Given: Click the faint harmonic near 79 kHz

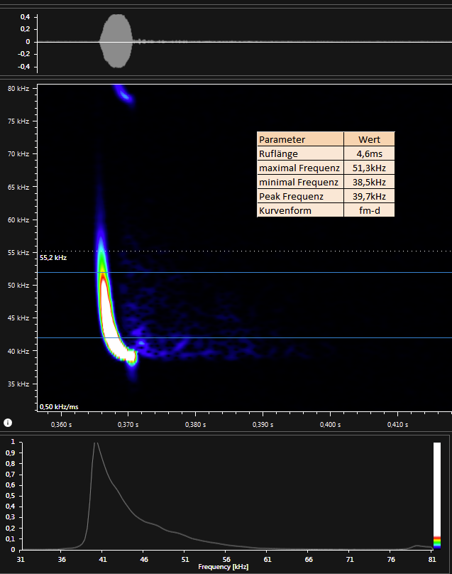Looking at the screenshot, I should pos(125,95).
